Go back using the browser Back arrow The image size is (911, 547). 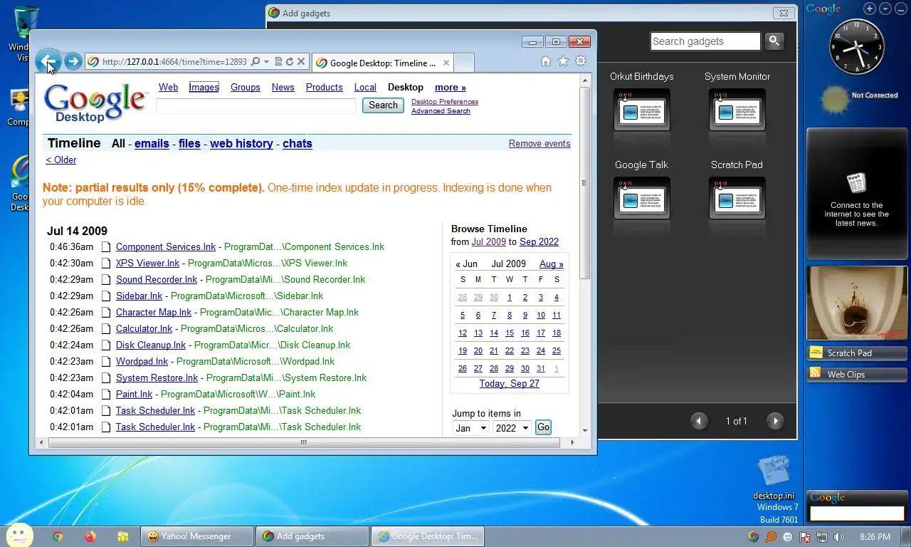pos(48,61)
